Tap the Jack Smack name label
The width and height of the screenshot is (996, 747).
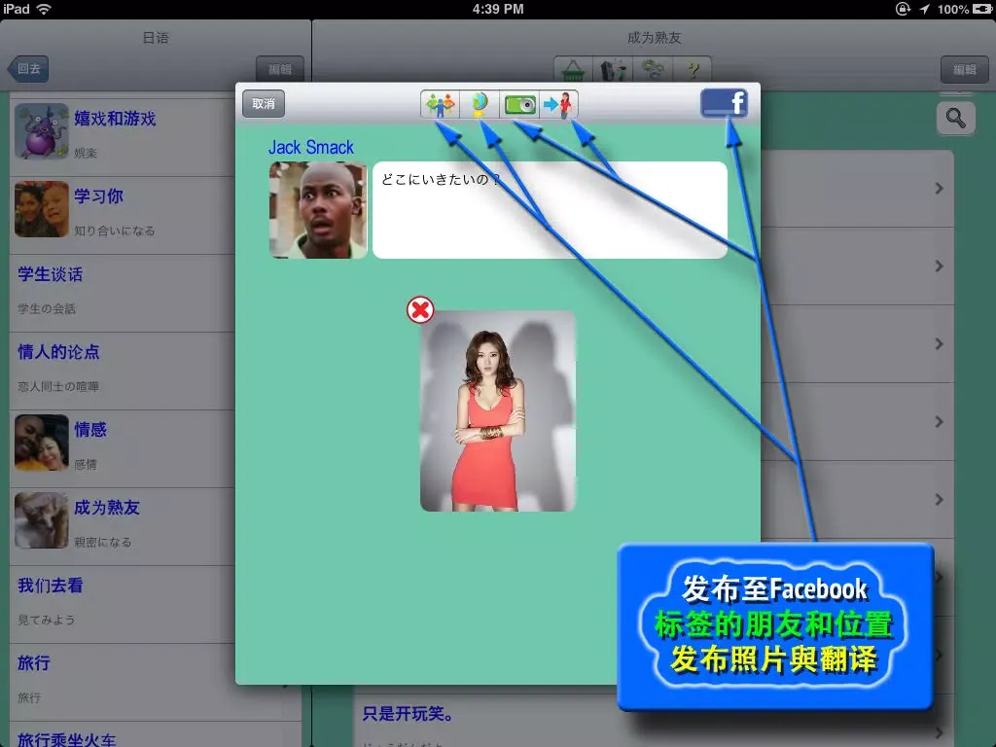pos(310,148)
